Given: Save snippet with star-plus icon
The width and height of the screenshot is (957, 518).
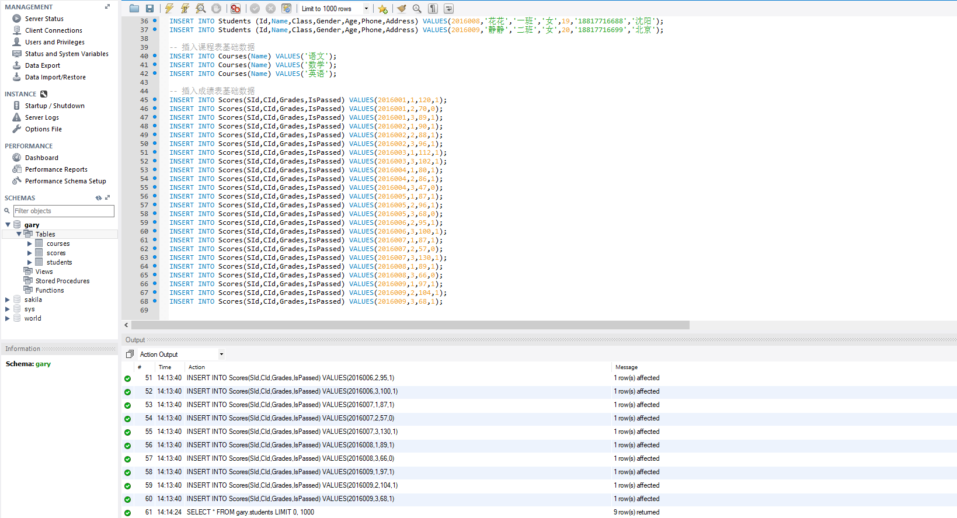Looking at the screenshot, I should (382, 9).
